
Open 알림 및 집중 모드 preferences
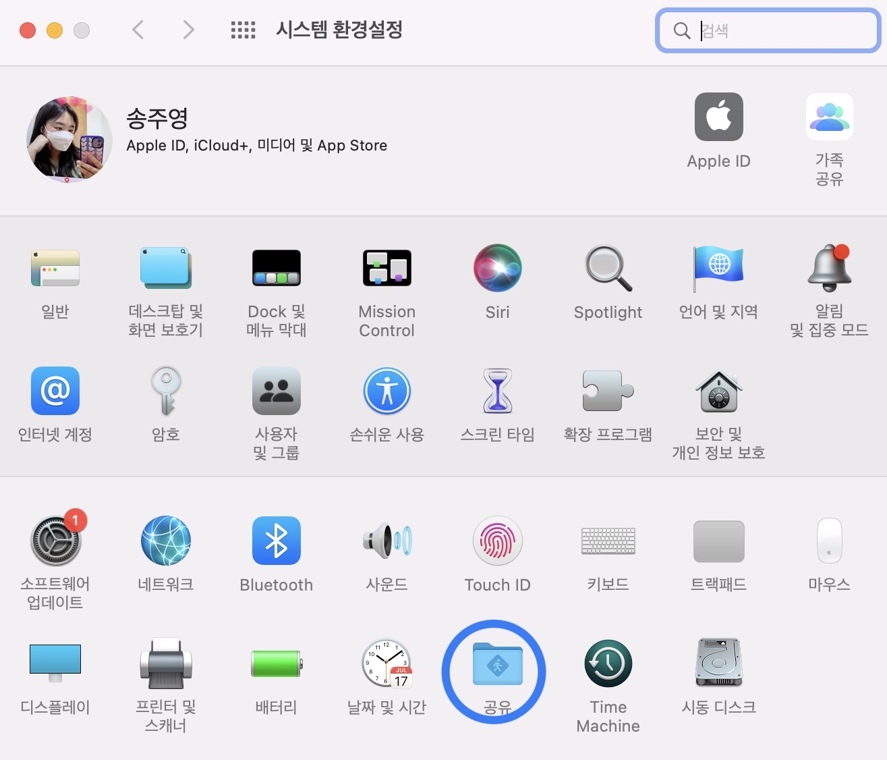tap(830, 269)
